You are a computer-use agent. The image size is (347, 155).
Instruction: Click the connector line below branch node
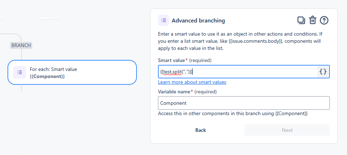point(21,88)
